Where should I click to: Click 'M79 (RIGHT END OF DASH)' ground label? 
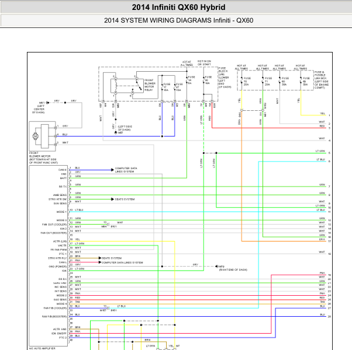coord(233,268)
